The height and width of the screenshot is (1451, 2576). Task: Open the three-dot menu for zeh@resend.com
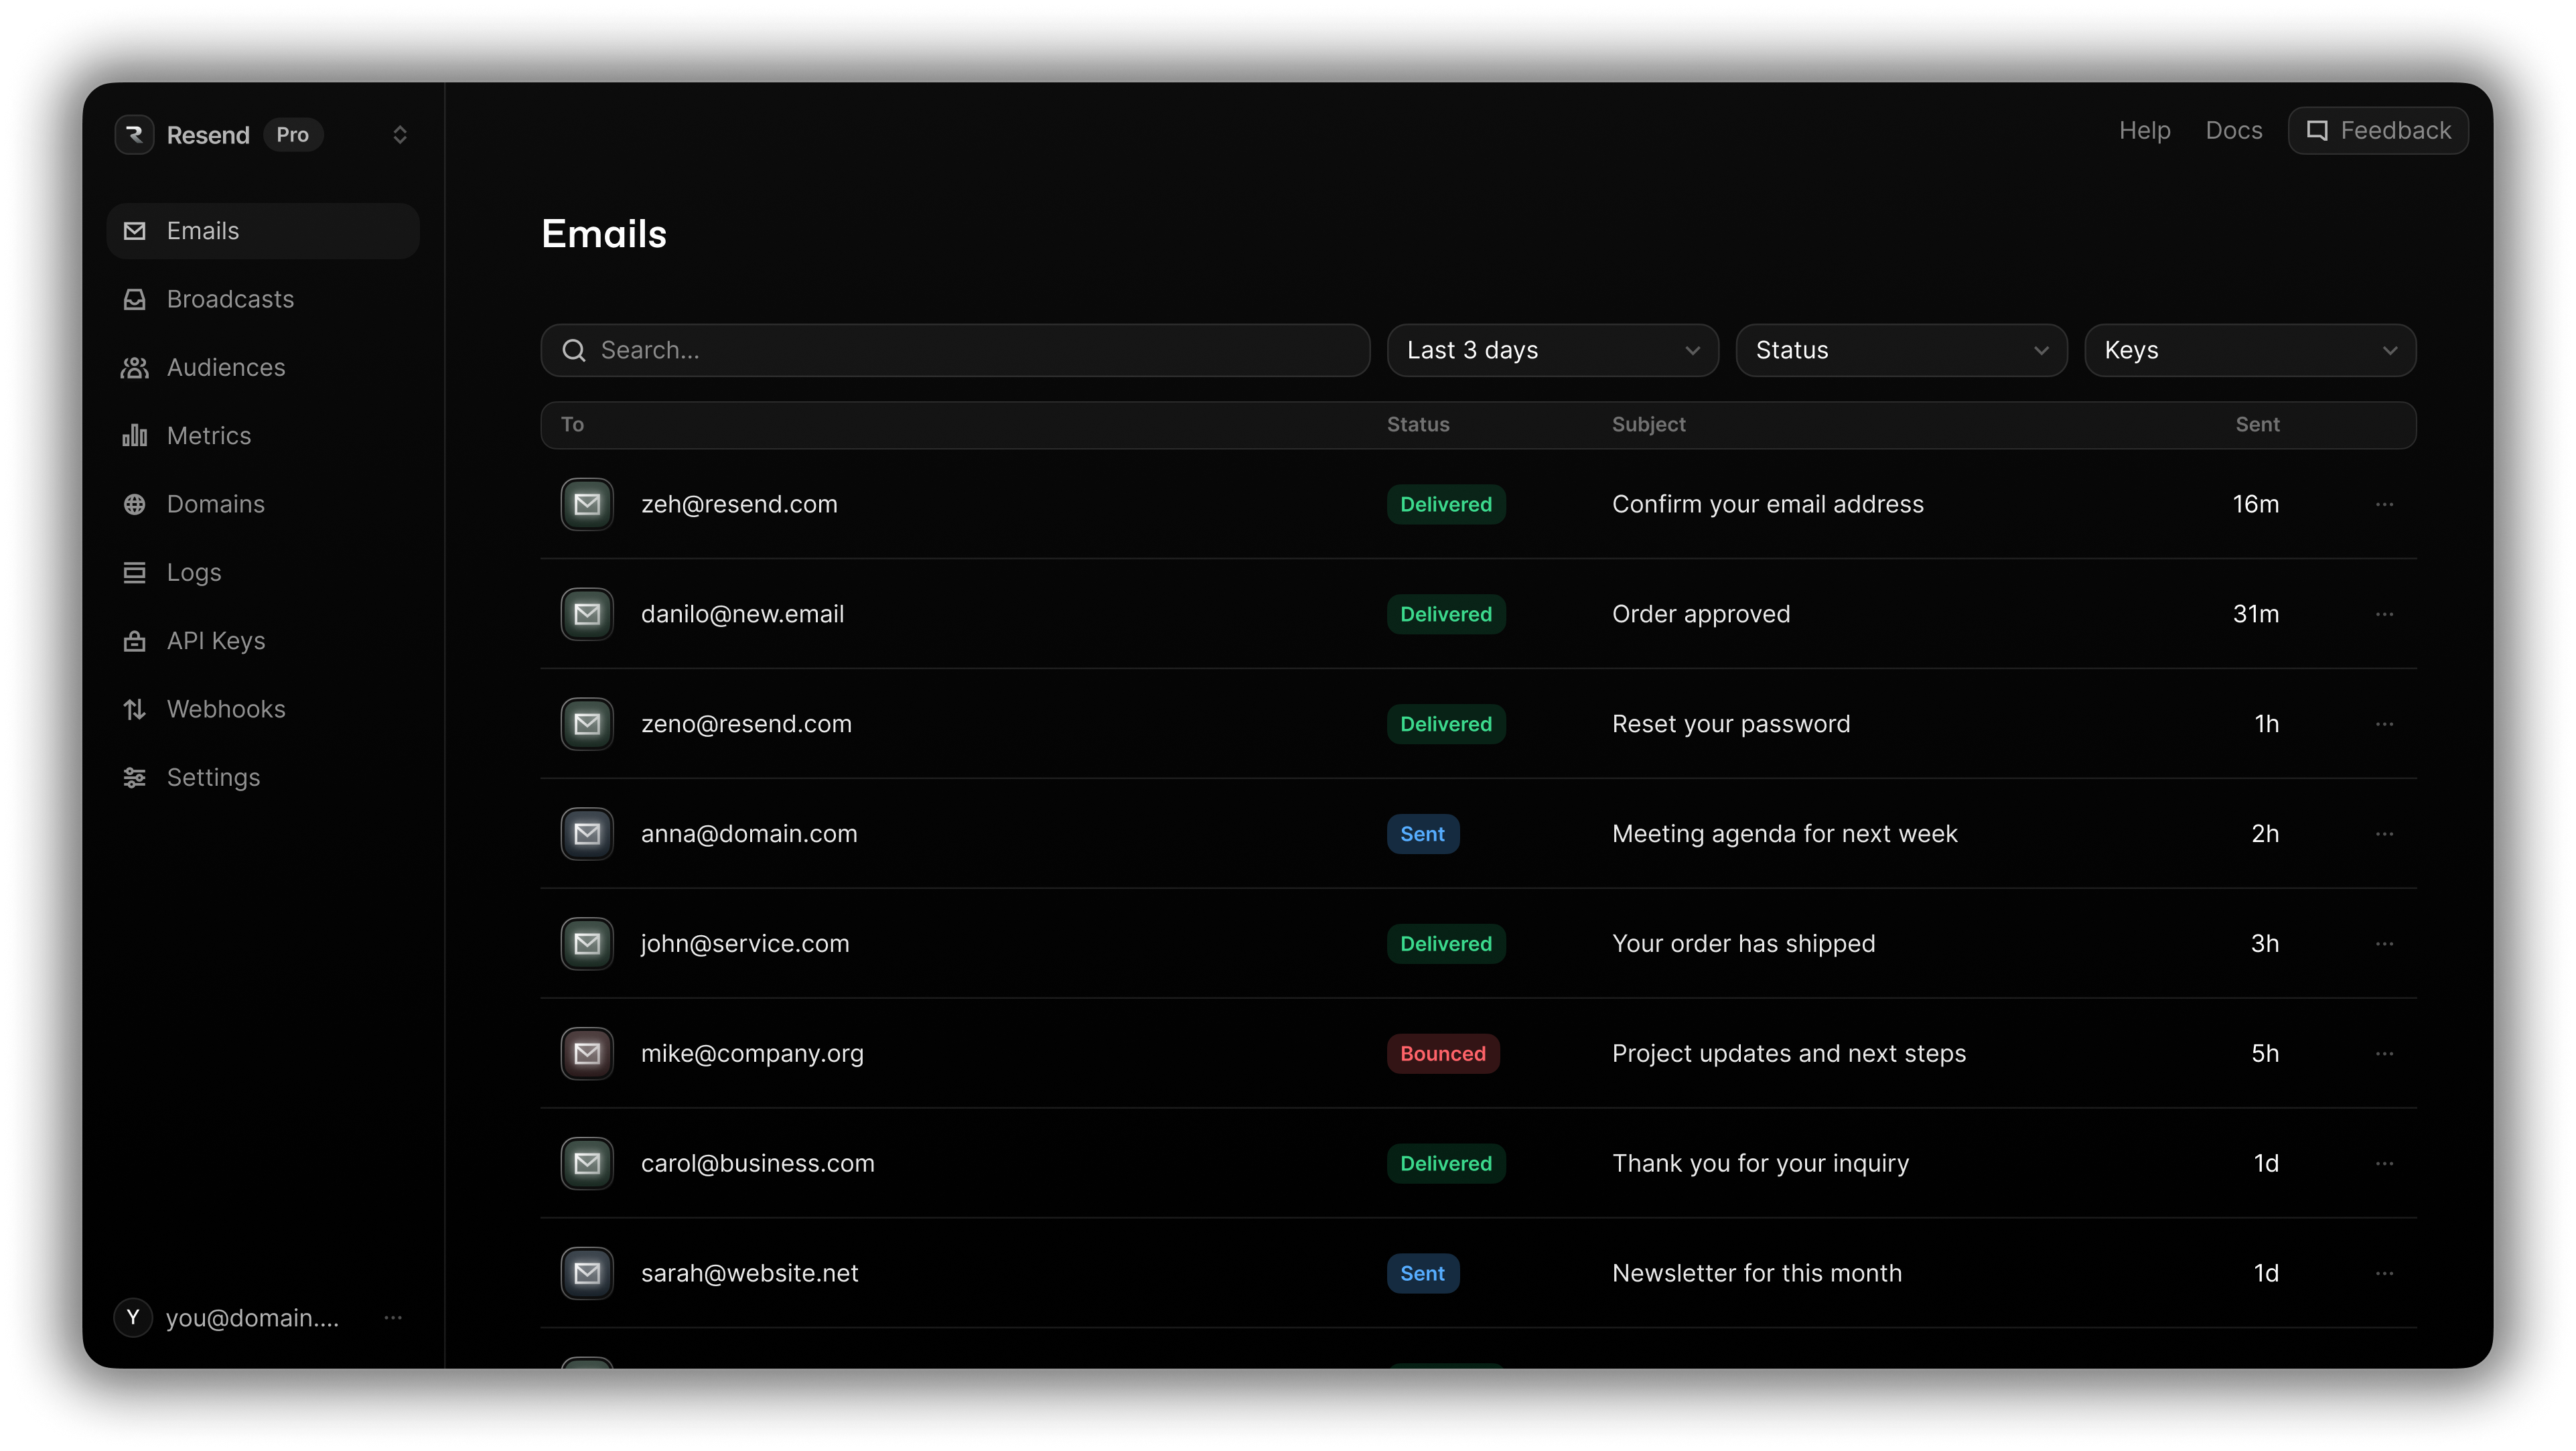coord(2384,504)
